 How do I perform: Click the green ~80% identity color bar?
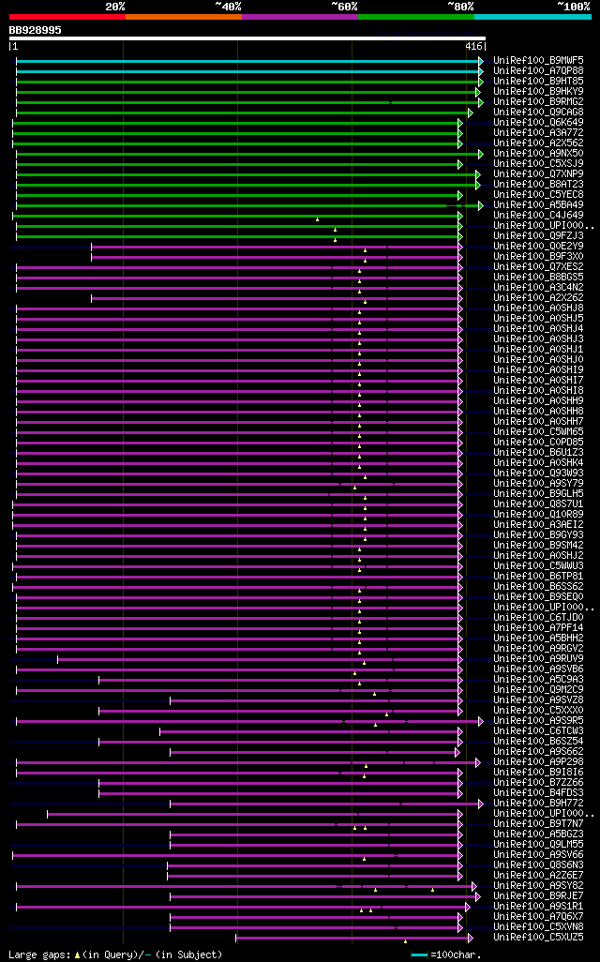tap(416, 17)
